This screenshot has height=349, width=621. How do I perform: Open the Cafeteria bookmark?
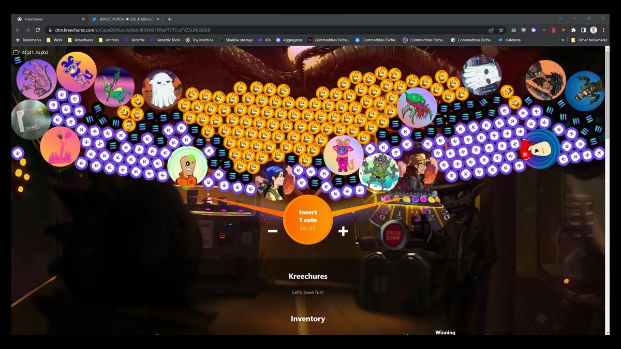510,40
